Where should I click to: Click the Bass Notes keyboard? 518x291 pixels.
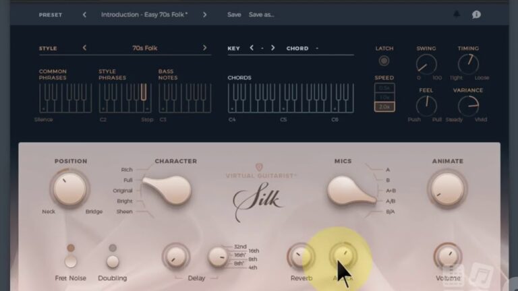tap(185, 98)
